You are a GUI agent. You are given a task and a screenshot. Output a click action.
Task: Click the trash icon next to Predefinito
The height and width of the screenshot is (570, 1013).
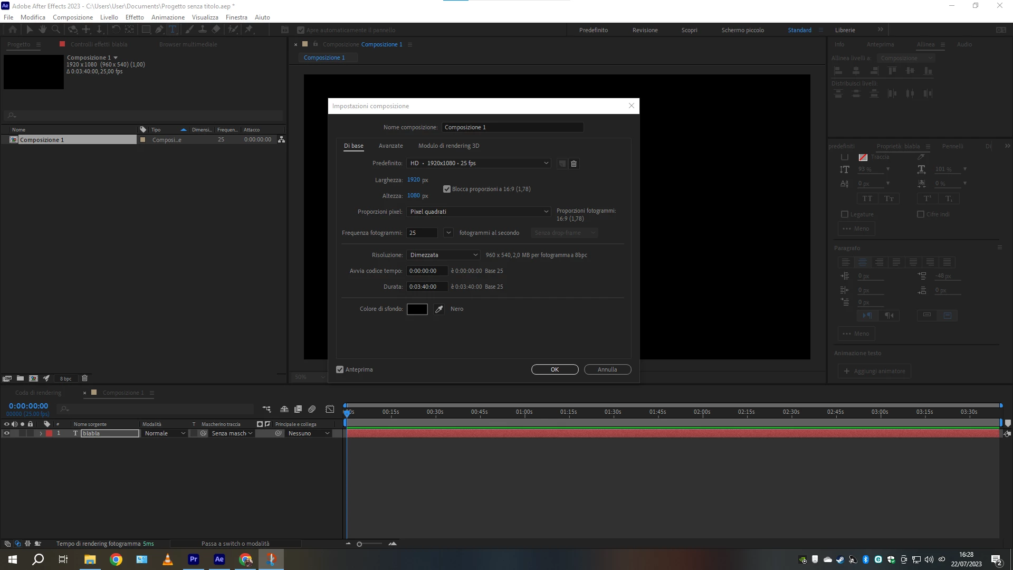[x=574, y=164]
